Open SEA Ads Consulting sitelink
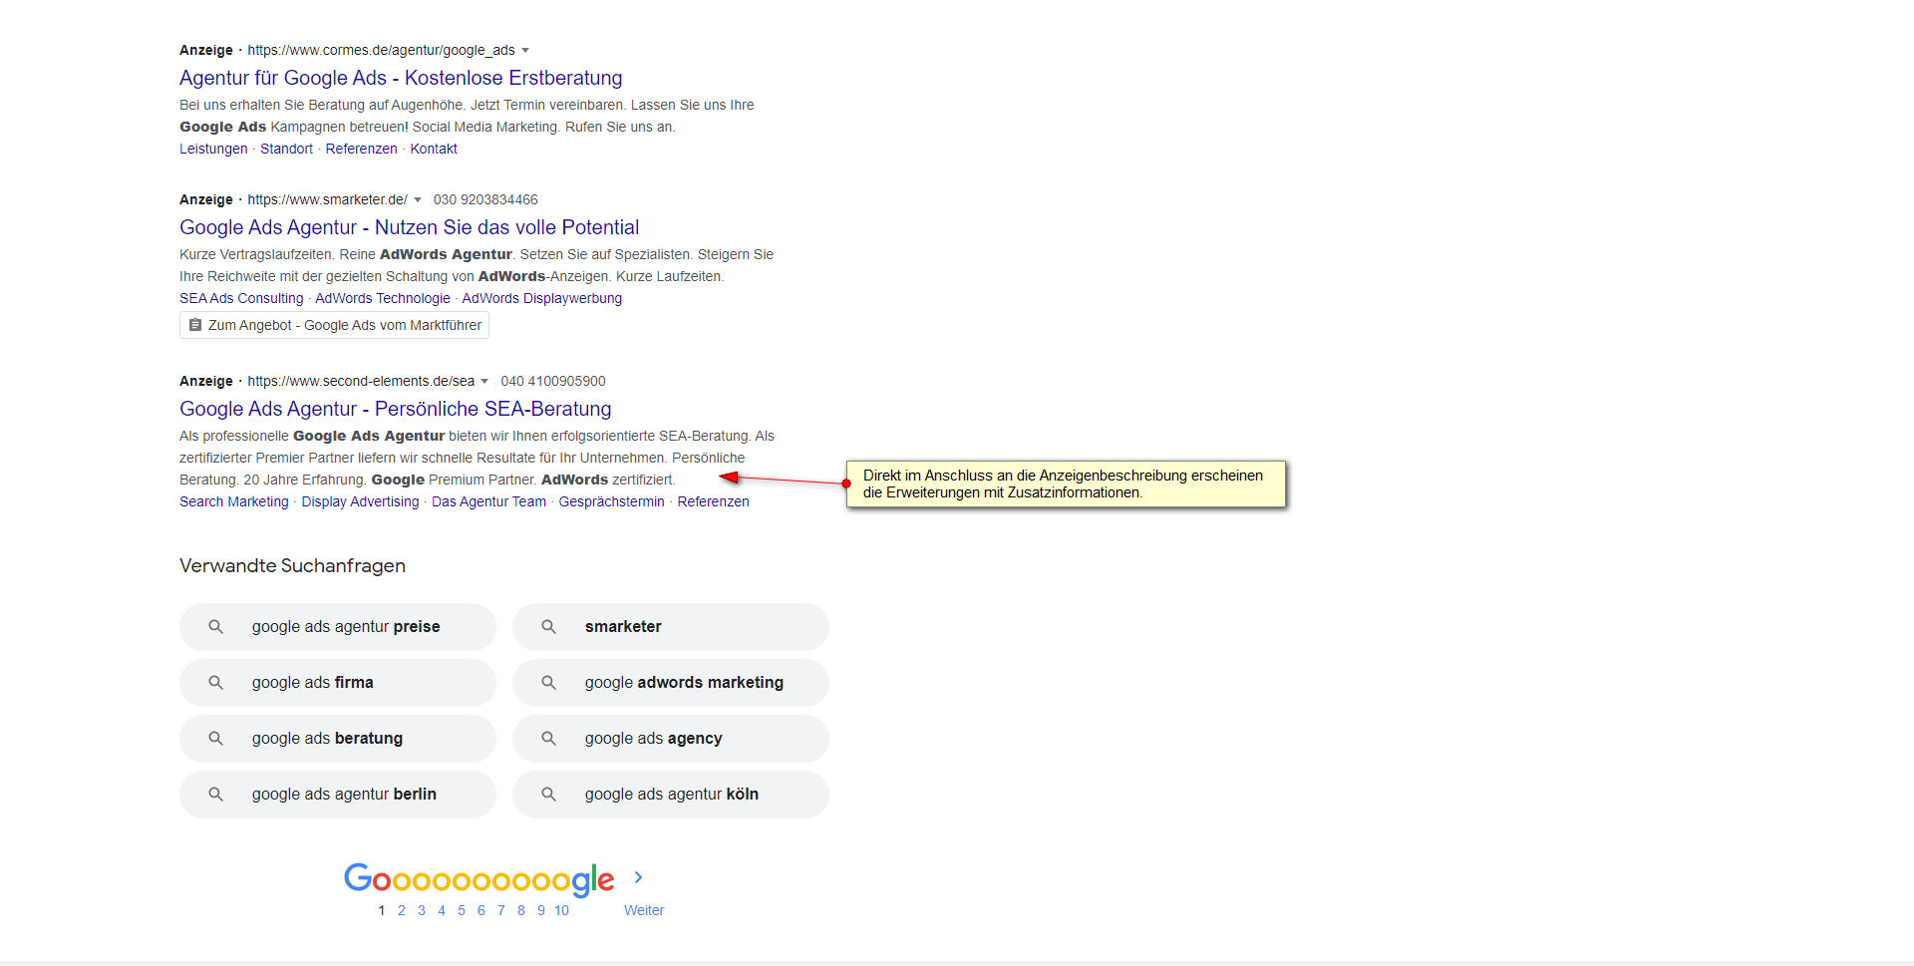The image size is (1914, 966). (x=241, y=298)
